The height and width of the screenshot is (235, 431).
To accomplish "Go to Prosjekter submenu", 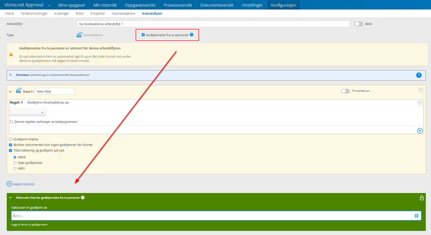I will pyautogui.click(x=98, y=13).
